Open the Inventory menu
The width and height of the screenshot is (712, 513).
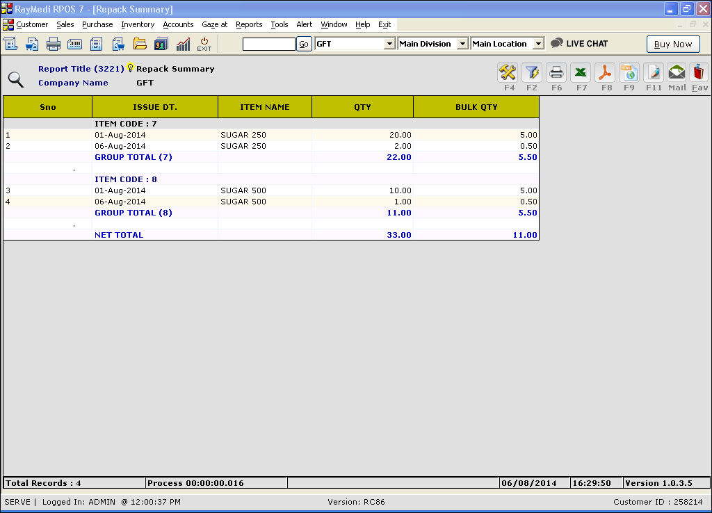pyautogui.click(x=138, y=24)
